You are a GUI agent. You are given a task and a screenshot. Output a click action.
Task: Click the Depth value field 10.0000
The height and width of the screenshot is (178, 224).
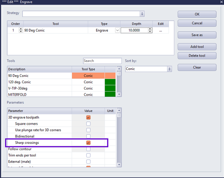click(x=134, y=30)
